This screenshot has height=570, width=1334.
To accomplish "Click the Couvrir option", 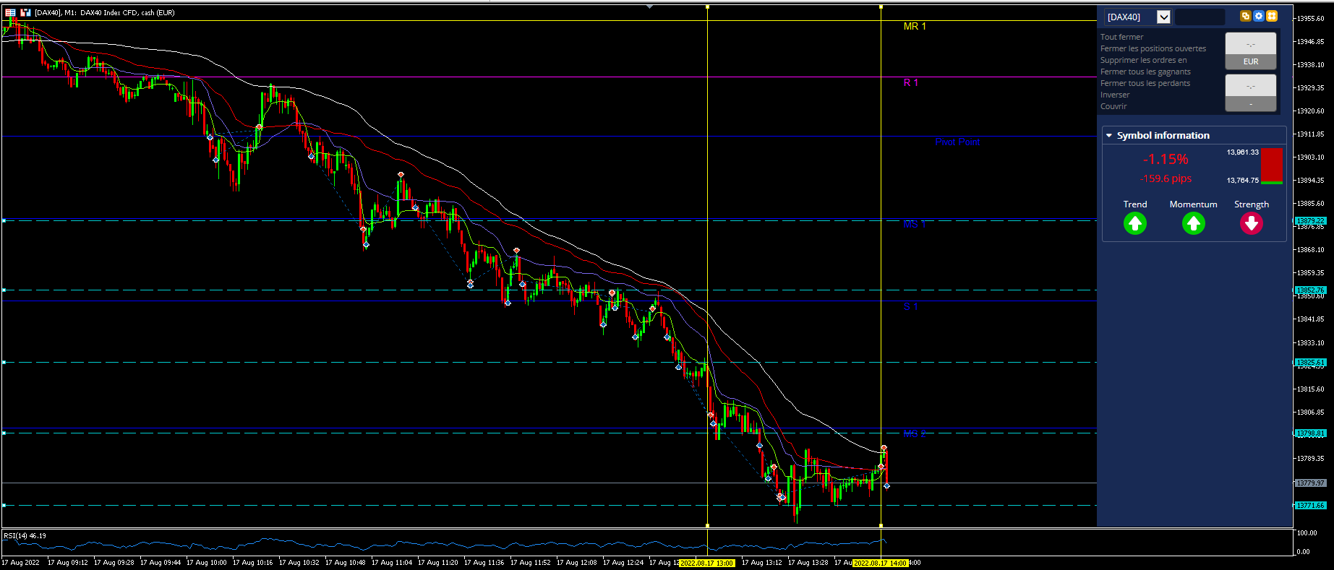I will pyautogui.click(x=1113, y=106).
